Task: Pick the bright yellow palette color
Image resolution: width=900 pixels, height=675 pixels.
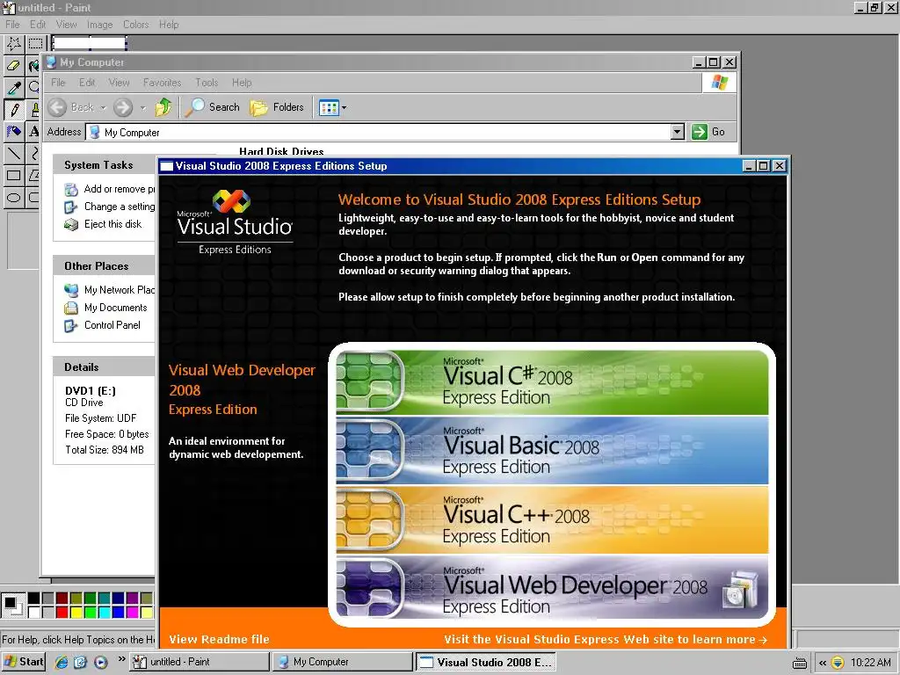Action: pyautogui.click(x=76, y=613)
